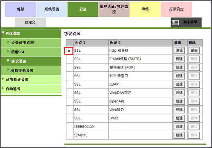Expand 自动退出 in the sidebar
Image resolution: width=212 pixels, height=148 pixels.
click(31, 89)
